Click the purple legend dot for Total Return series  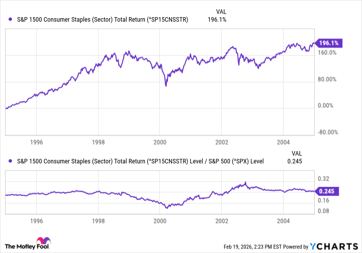click(10, 20)
